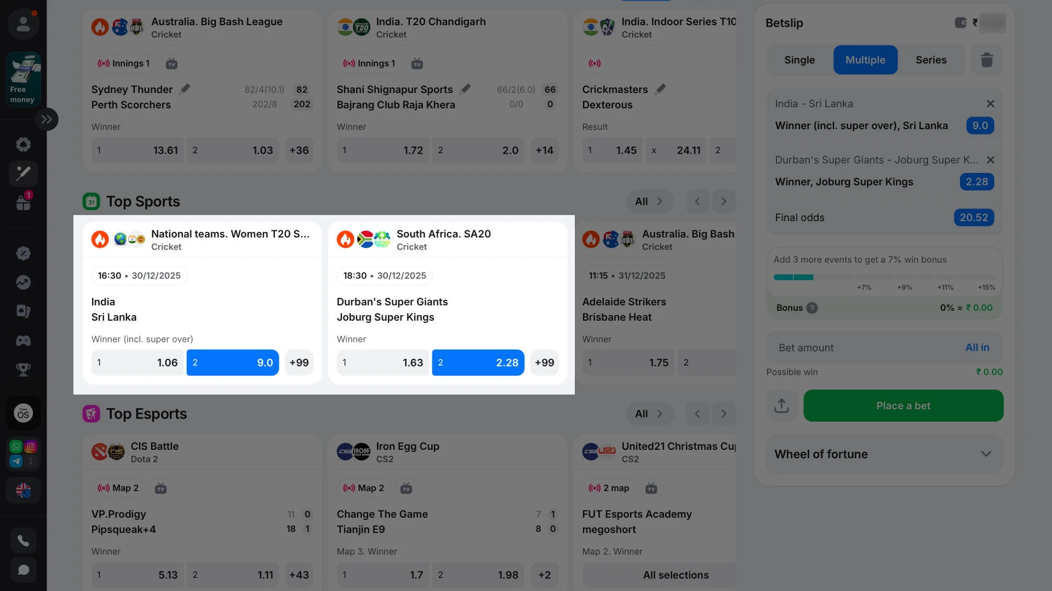
Task: Switch to the Single tab in betslip
Action: (x=799, y=60)
